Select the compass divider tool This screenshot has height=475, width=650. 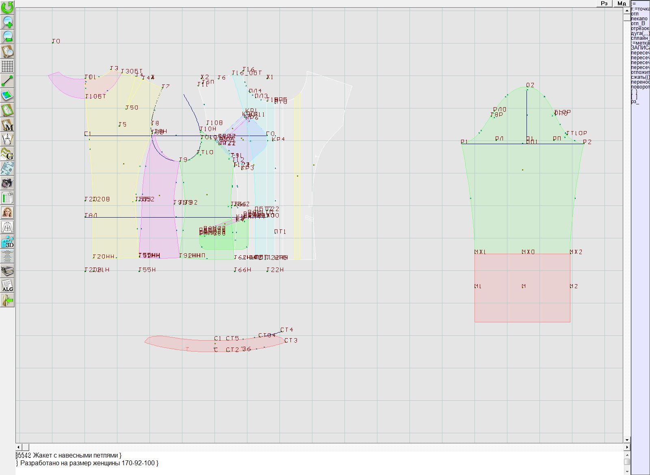7,140
